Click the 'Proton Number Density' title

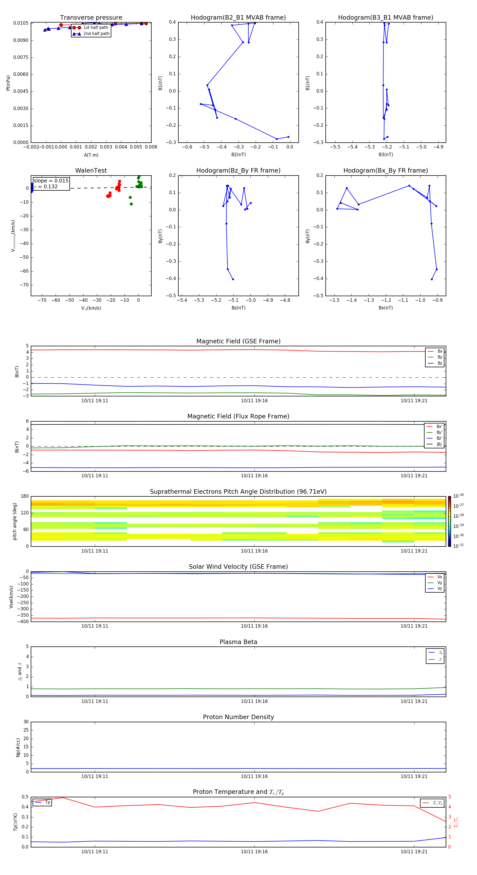[x=238, y=717]
